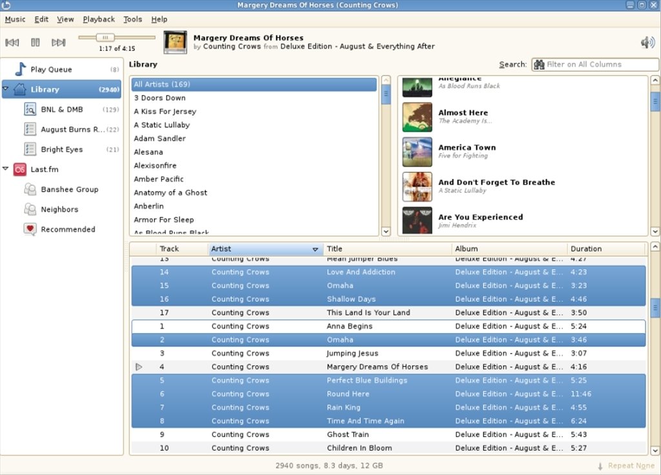Select artist 3 Doors Down
This screenshot has height=475, width=661.
coord(254,98)
